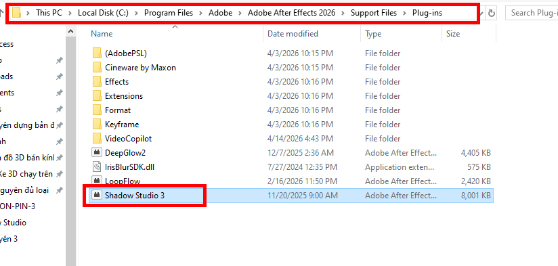Expand the chevron after Program Files breadcrumb
This screenshot has width=558, height=266.
(200, 13)
